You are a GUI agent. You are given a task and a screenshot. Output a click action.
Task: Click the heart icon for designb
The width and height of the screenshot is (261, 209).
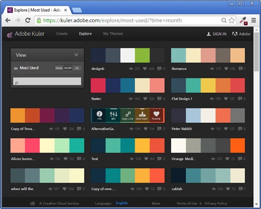click(145, 68)
